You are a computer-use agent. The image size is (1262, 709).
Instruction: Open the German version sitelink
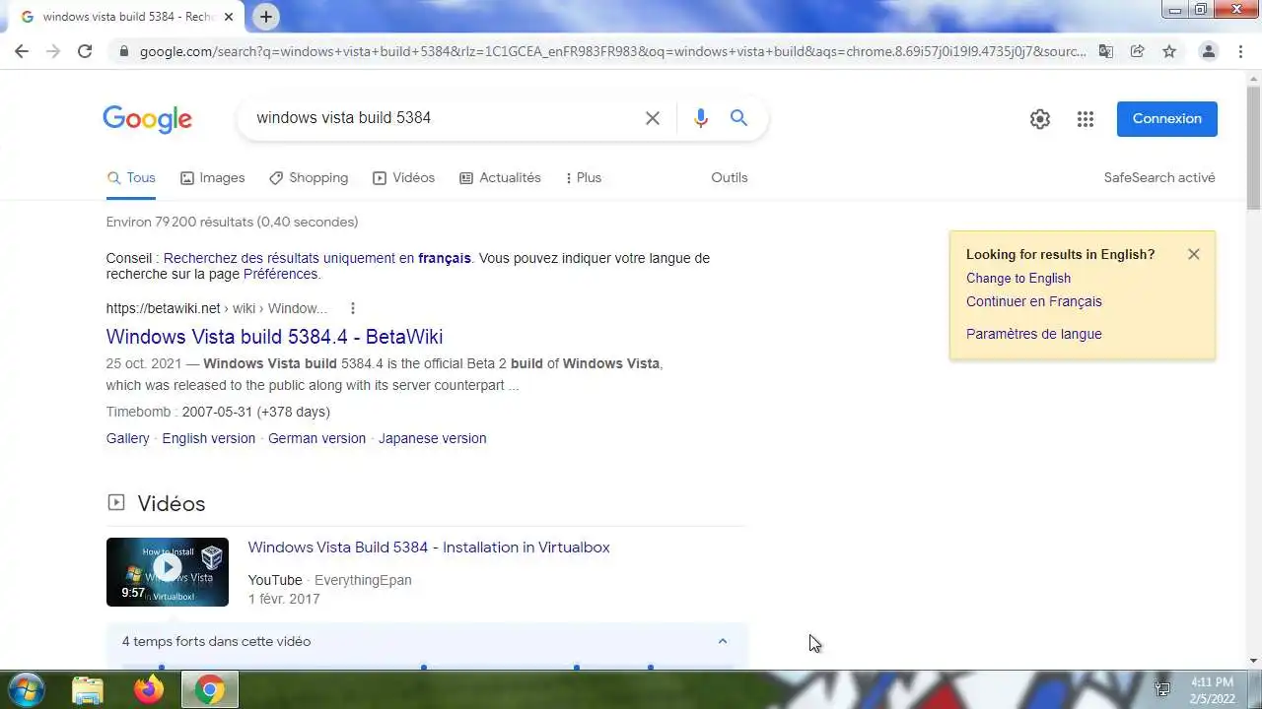pyautogui.click(x=316, y=438)
